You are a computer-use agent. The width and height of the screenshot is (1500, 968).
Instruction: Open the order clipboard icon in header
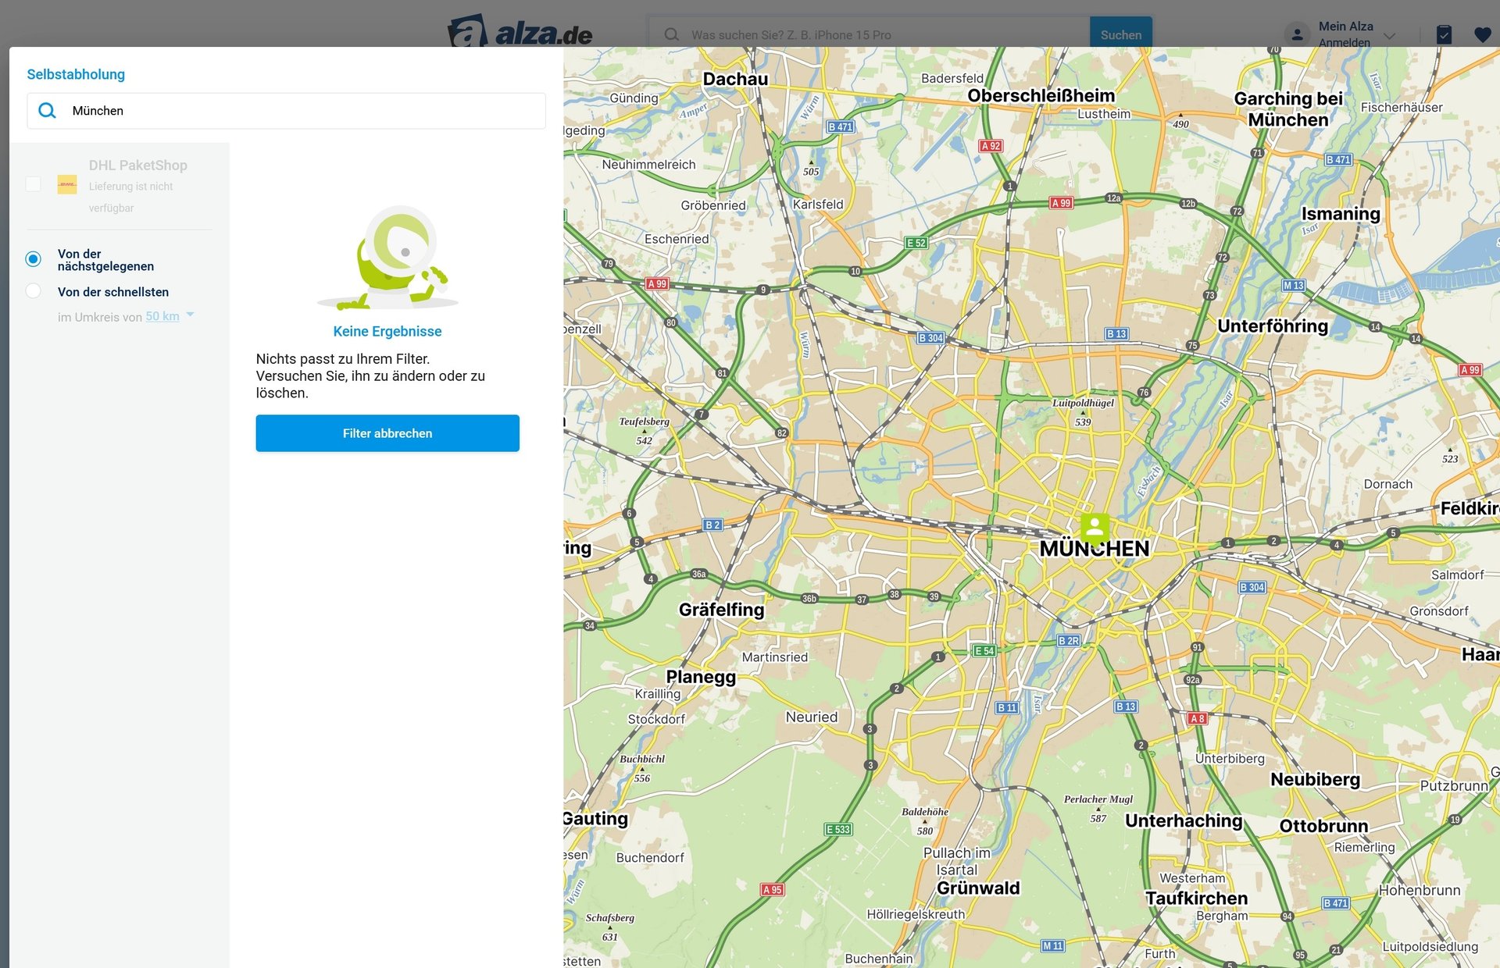[x=1444, y=34]
